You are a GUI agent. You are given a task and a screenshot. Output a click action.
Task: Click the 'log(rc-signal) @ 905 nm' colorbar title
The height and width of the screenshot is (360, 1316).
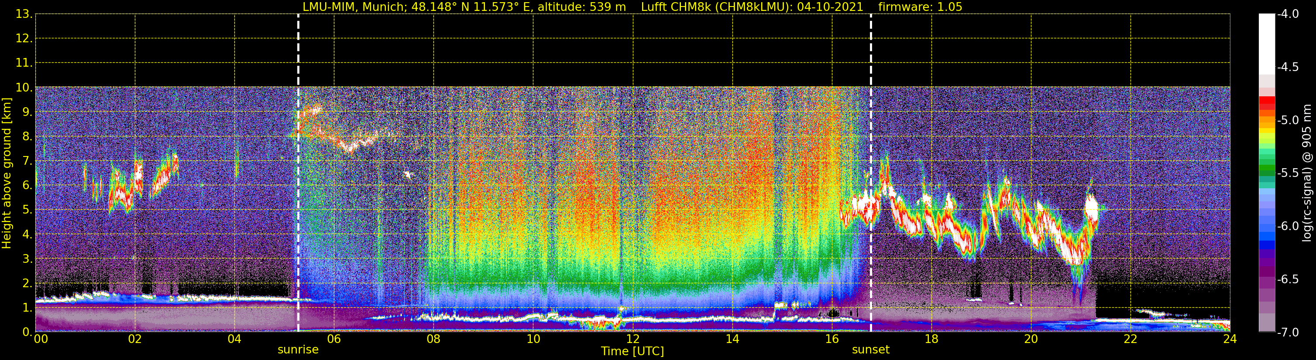[x=1307, y=173]
